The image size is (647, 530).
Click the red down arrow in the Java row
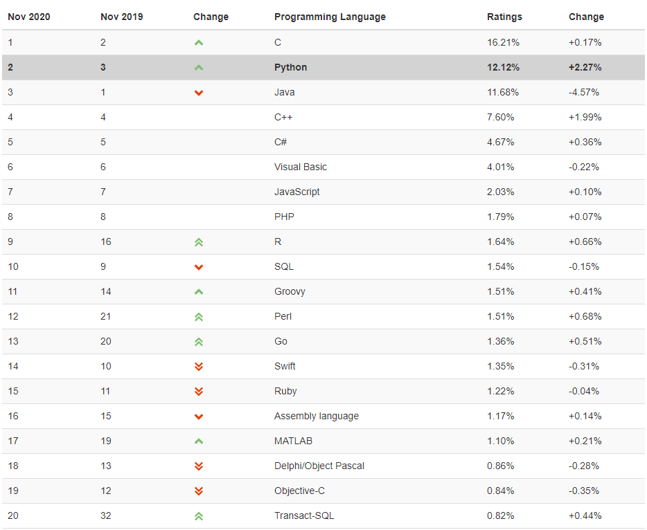(x=199, y=93)
